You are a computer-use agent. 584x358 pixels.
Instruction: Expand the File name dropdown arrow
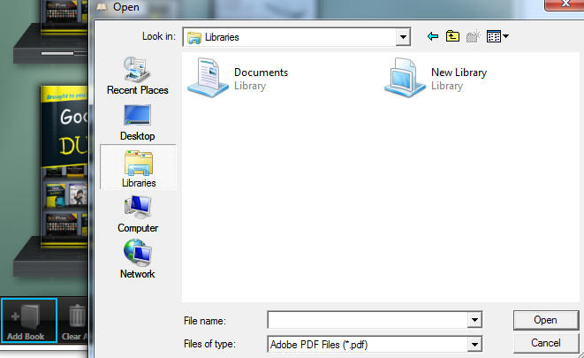coord(474,320)
